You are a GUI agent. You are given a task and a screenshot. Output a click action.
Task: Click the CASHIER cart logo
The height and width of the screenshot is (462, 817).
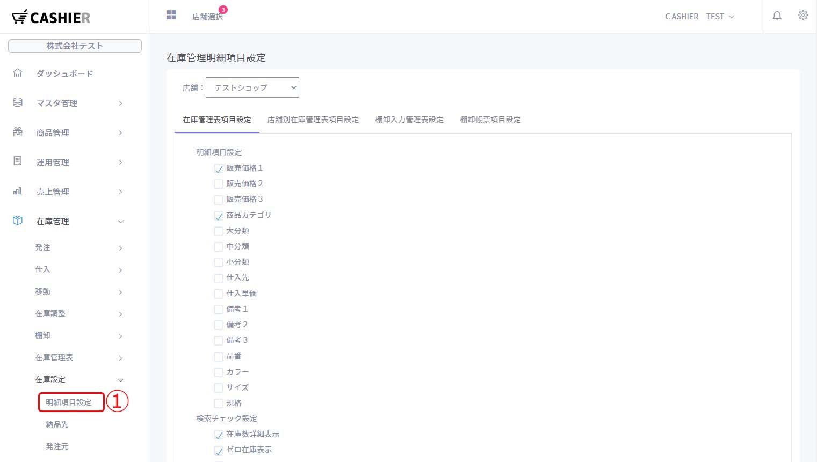(x=51, y=17)
